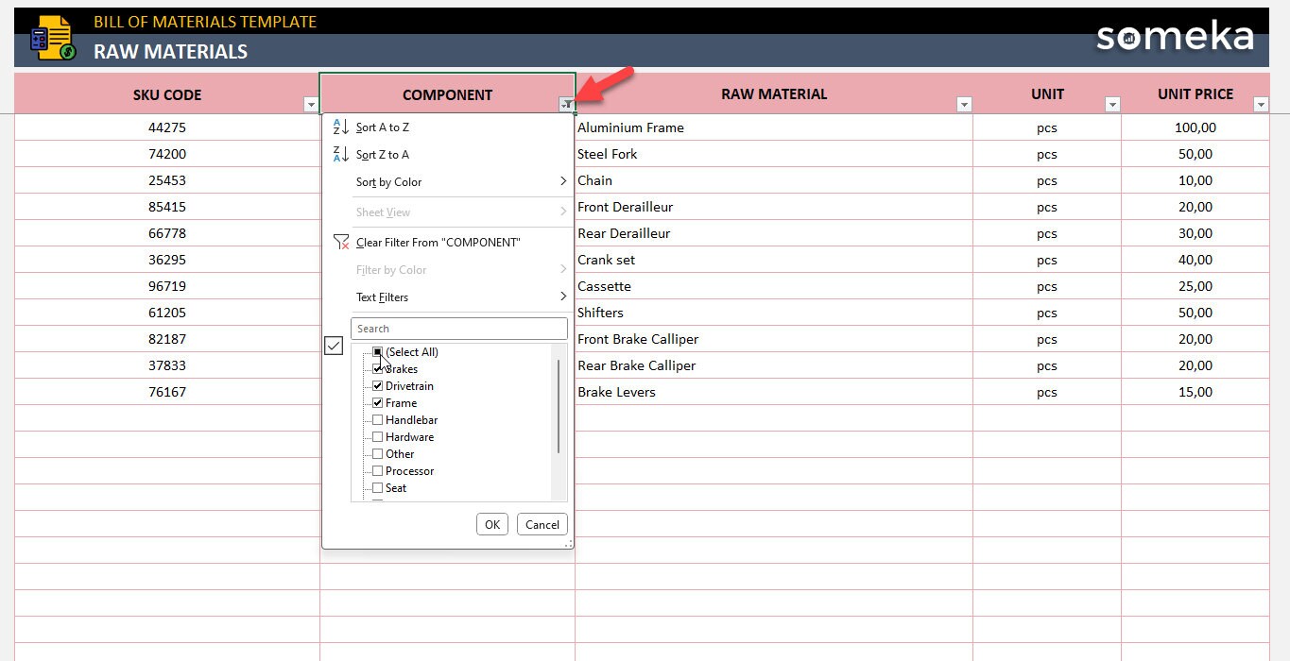Image resolution: width=1290 pixels, height=661 pixels.
Task: Toggle the (Select All) checkbox
Action: pos(378,352)
